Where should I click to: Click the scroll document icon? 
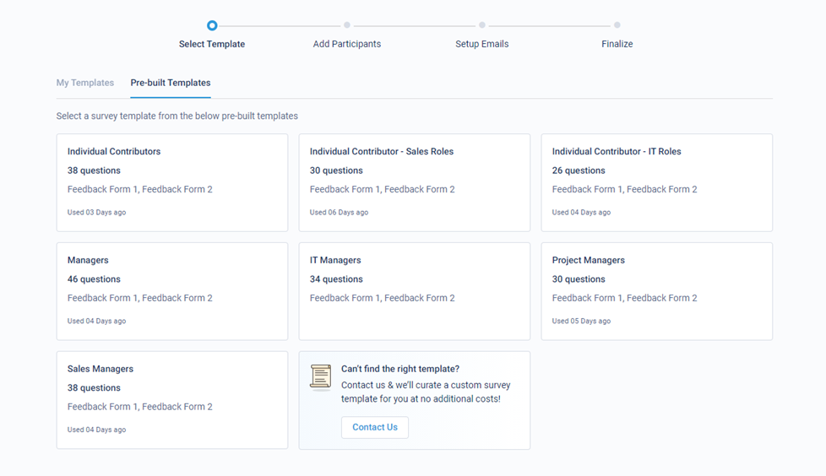pyautogui.click(x=320, y=377)
